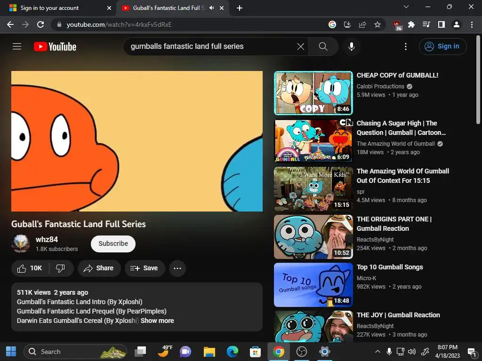Click the install app icon in address bar
This screenshot has width=482, height=361.
click(347, 24)
